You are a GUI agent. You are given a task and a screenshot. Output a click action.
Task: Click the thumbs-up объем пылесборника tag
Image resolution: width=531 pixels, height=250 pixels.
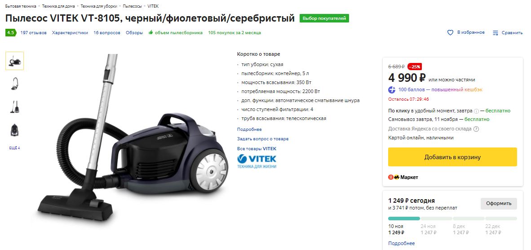click(x=175, y=33)
